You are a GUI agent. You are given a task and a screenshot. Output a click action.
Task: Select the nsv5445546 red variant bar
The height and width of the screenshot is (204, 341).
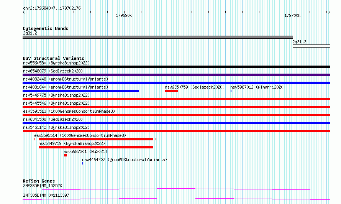point(176,107)
